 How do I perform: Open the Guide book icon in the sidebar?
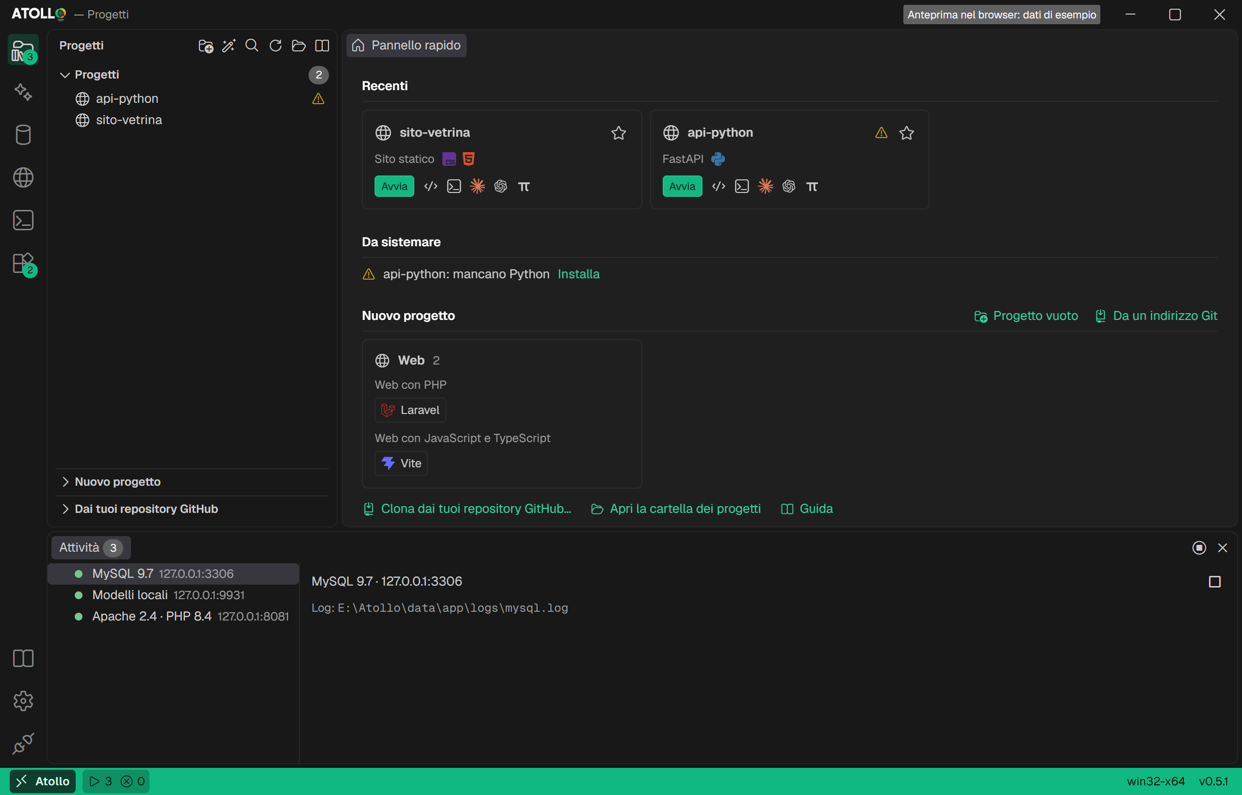point(23,658)
